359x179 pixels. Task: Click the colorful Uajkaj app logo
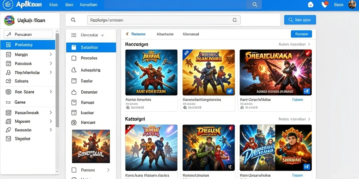tap(9, 20)
